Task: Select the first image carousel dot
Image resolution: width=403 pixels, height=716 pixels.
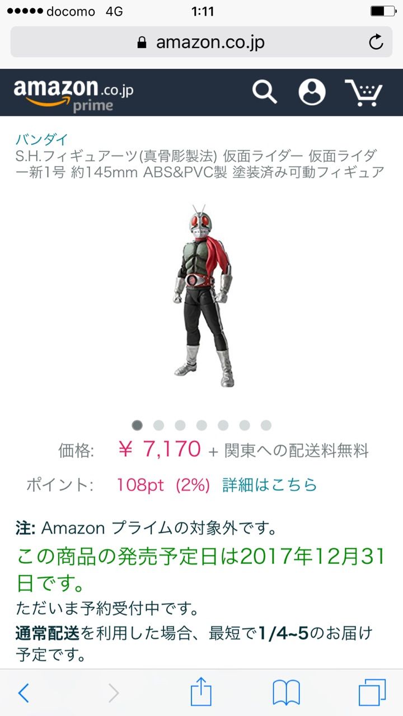Action: (137, 425)
